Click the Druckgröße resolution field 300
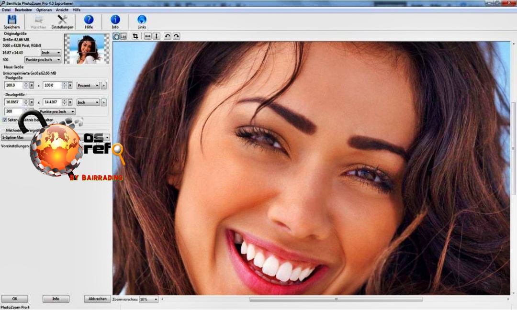 pos(13,111)
